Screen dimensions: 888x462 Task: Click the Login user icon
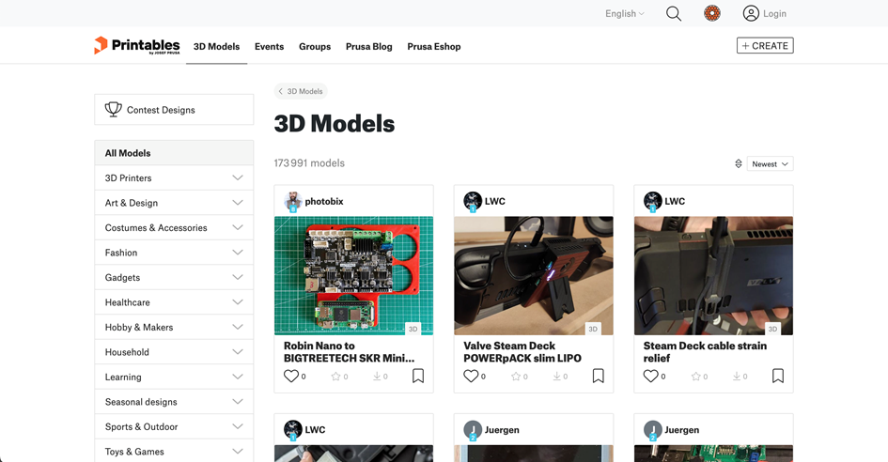pyautogui.click(x=751, y=13)
